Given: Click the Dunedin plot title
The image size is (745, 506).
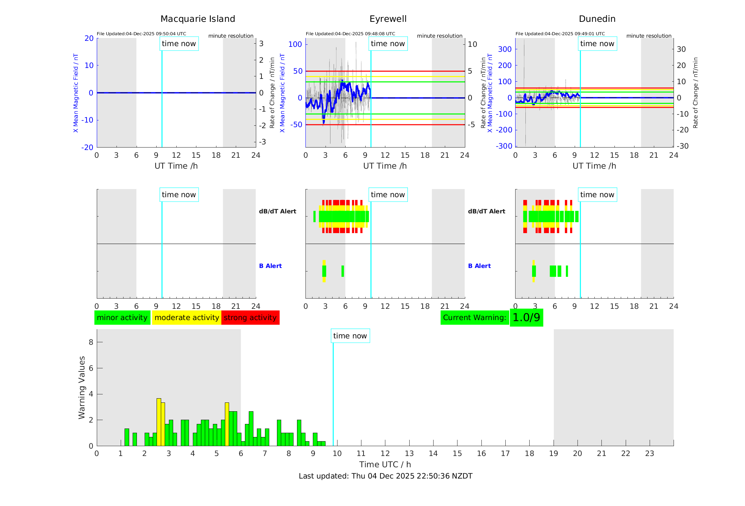Looking at the screenshot, I should tap(597, 19).
